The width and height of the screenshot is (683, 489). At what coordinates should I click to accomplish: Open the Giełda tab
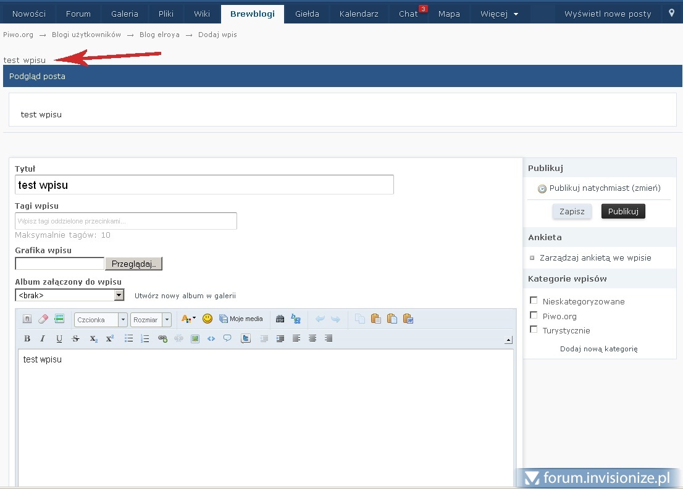[x=307, y=14]
